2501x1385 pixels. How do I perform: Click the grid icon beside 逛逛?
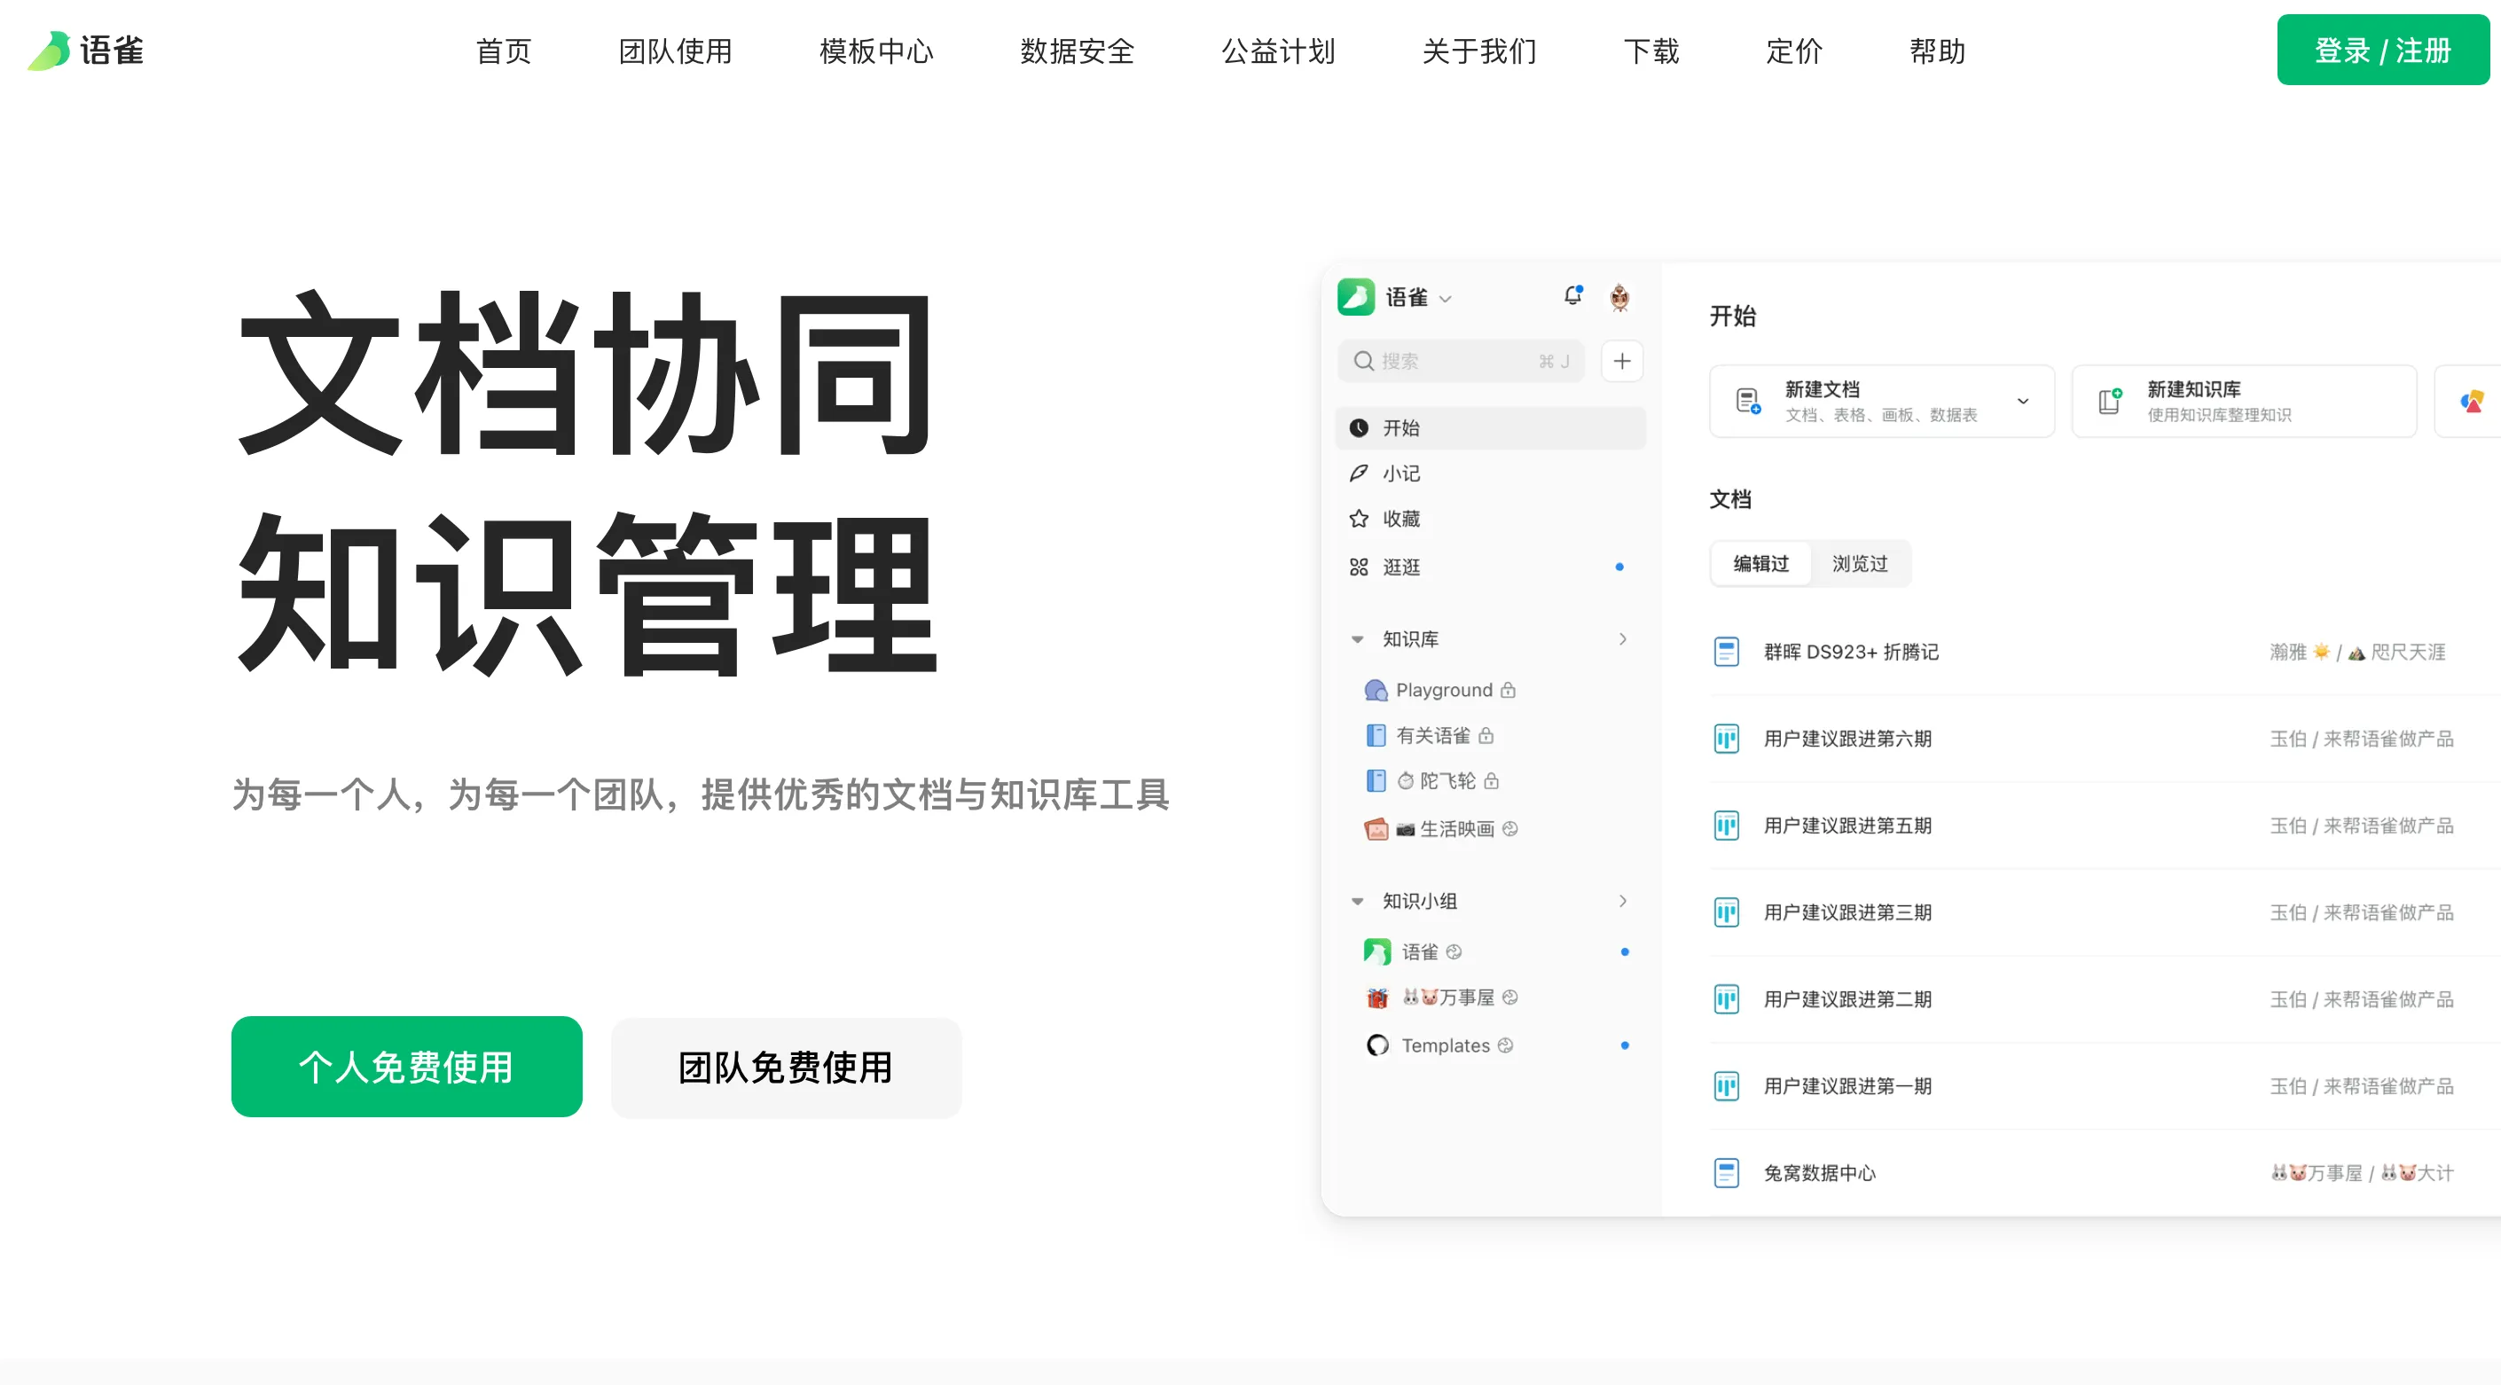pyautogui.click(x=1360, y=567)
